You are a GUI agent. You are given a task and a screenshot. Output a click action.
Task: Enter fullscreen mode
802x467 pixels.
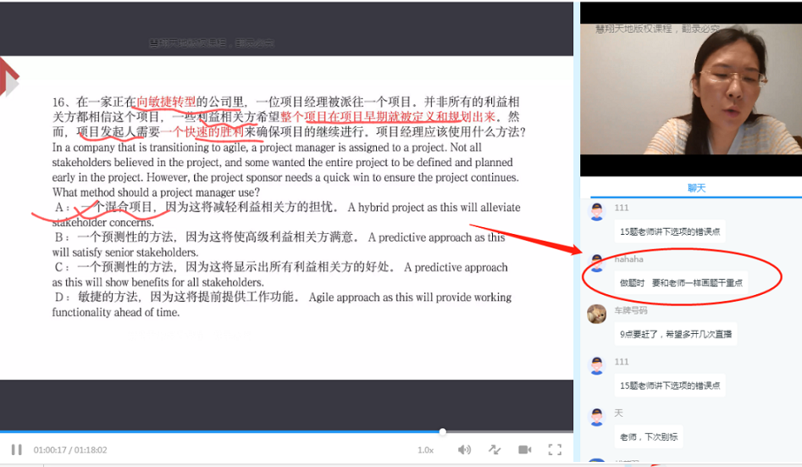tap(555, 449)
